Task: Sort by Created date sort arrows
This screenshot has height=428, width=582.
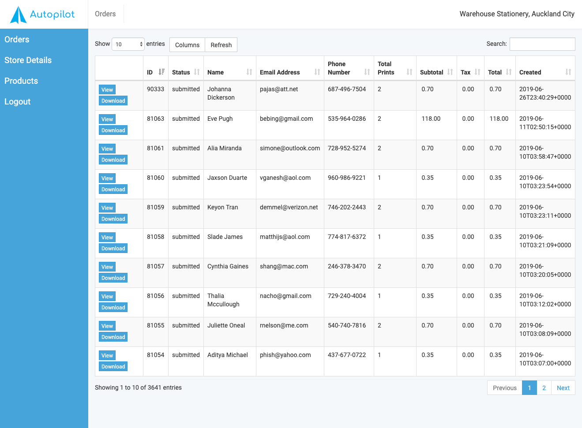Action: click(x=568, y=72)
